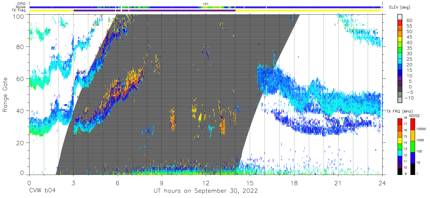Click the '20' tick on Range Gate axis
Image resolution: width=430 pixels, height=198 pixels.
click(21, 143)
